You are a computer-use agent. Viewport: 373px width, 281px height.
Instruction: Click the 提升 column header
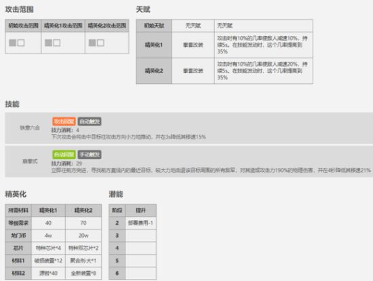point(140,210)
